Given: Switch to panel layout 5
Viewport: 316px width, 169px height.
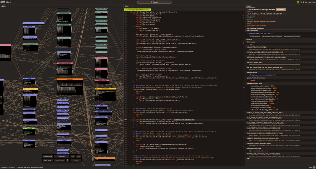Looking at the screenshot, I should click(x=305, y=2).
